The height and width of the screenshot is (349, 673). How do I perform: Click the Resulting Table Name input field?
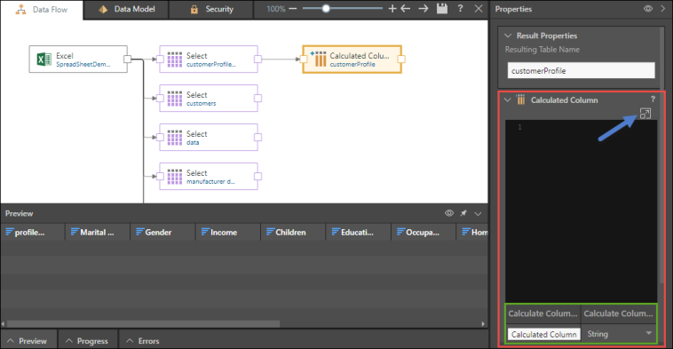[x=582, y=70]
